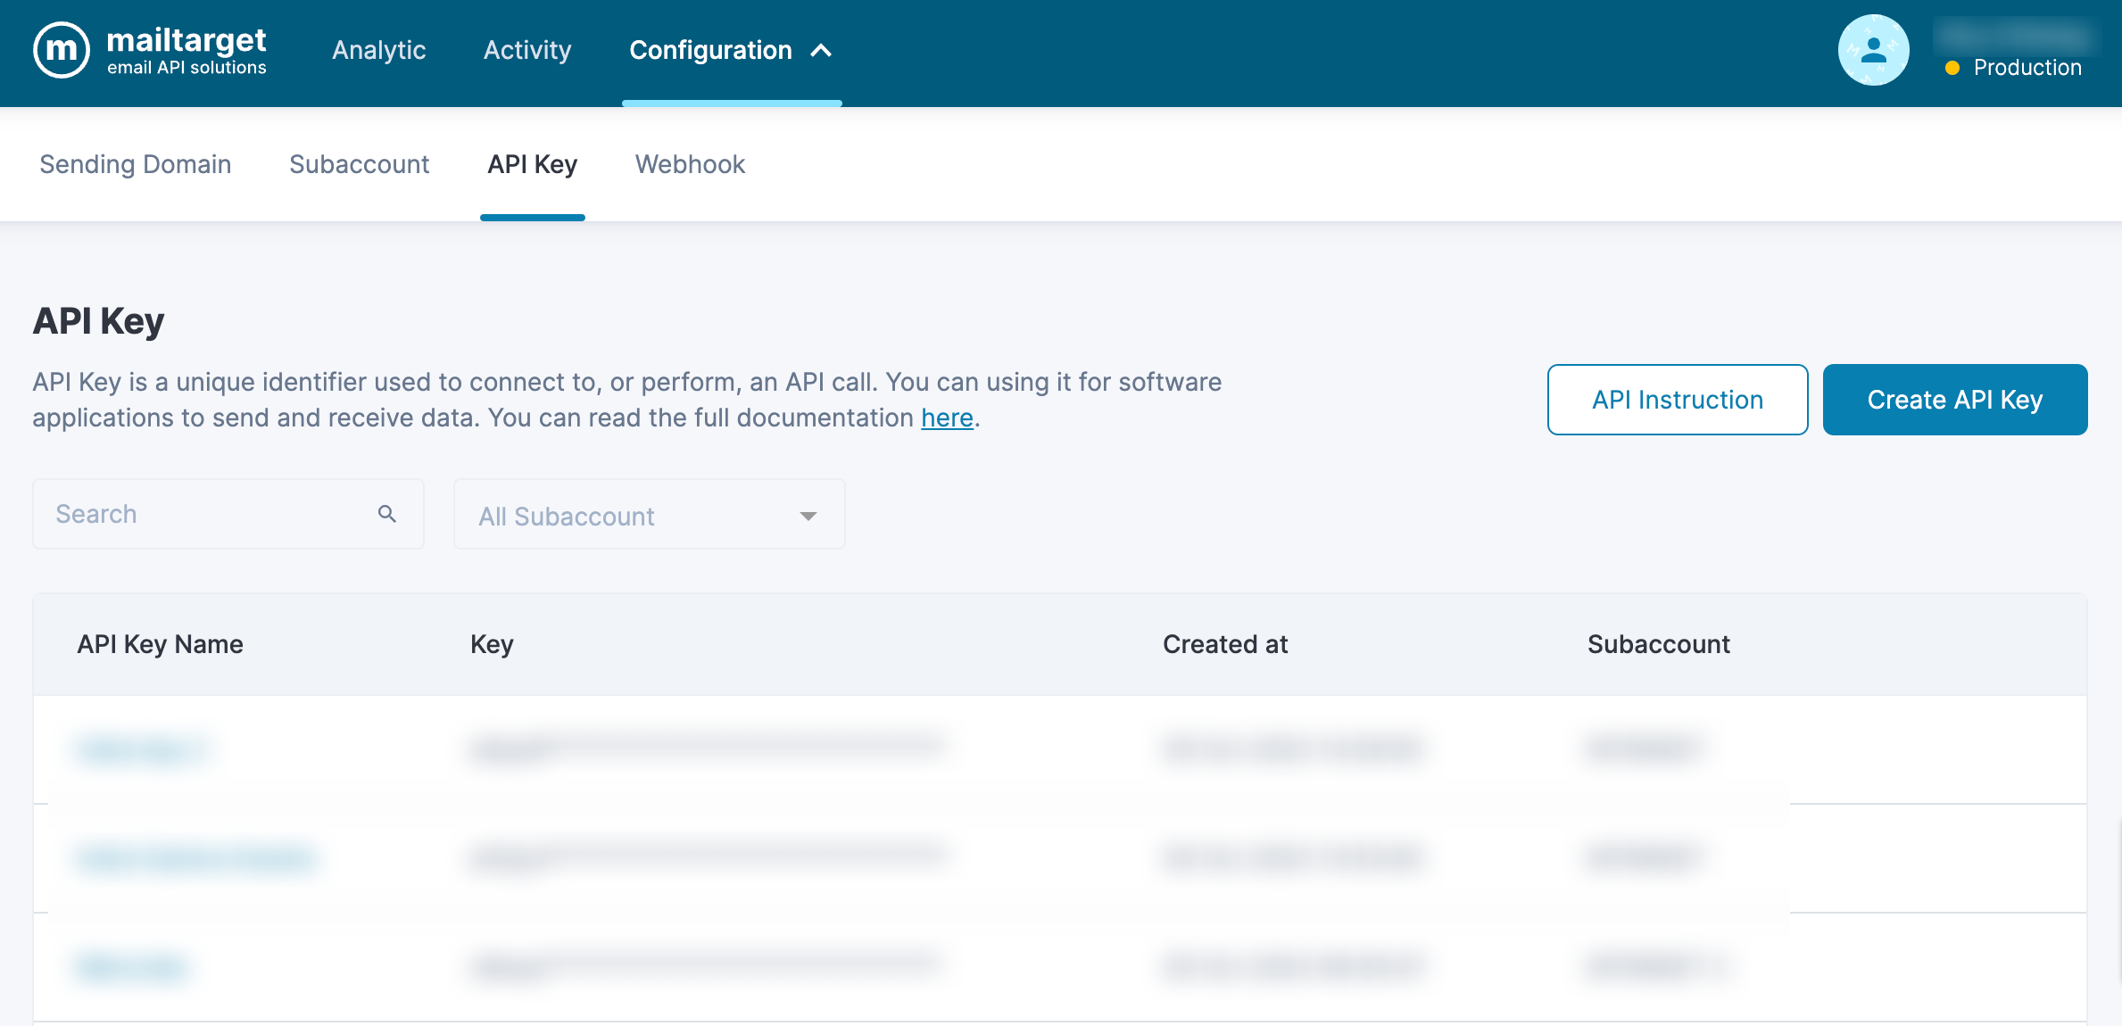
Task: Click the Production status indicator
Action: pyautogui.click(x=2014, y=68)
